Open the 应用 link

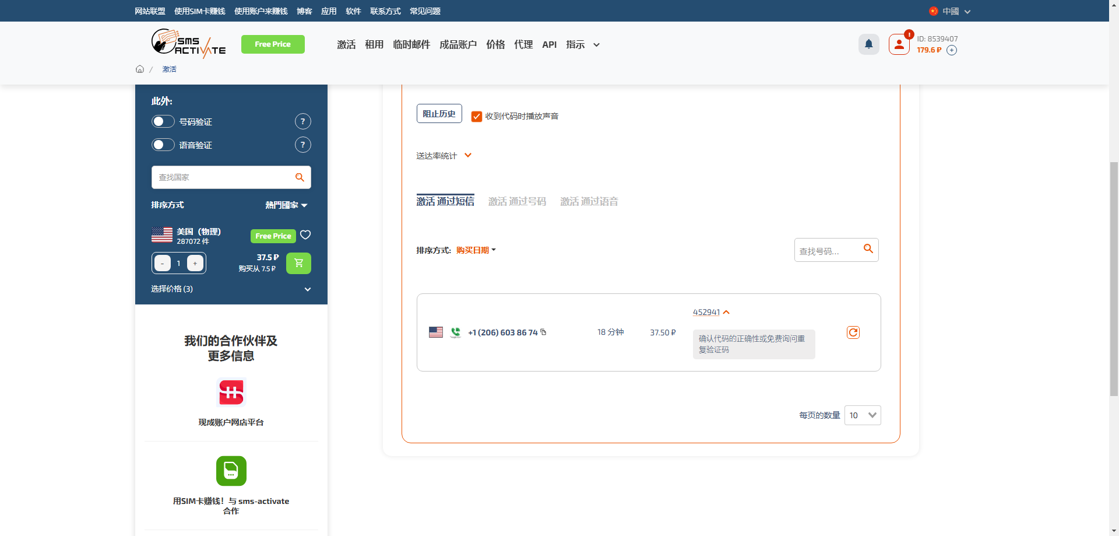(329, 11)
